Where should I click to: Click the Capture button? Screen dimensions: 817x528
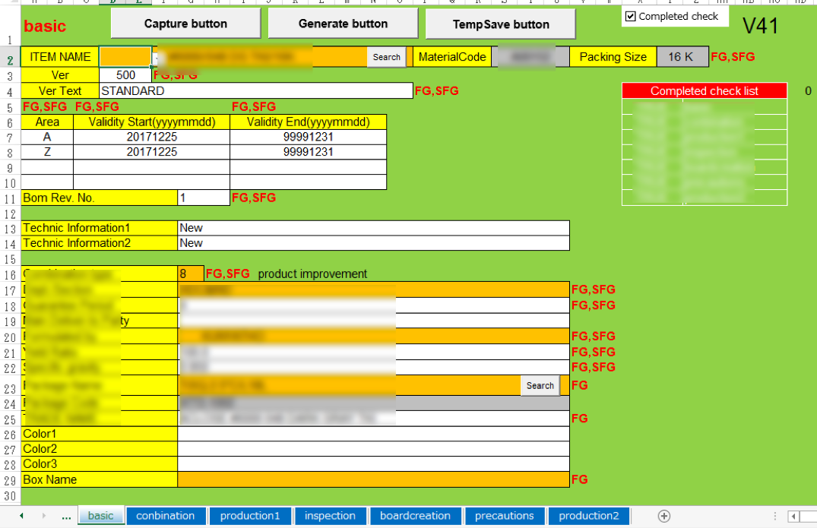click(x=185, y=24)
